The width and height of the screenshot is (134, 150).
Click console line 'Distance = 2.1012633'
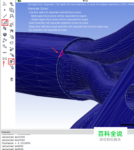16,143
